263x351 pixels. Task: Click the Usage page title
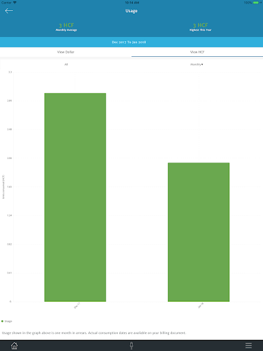[131, 11]
